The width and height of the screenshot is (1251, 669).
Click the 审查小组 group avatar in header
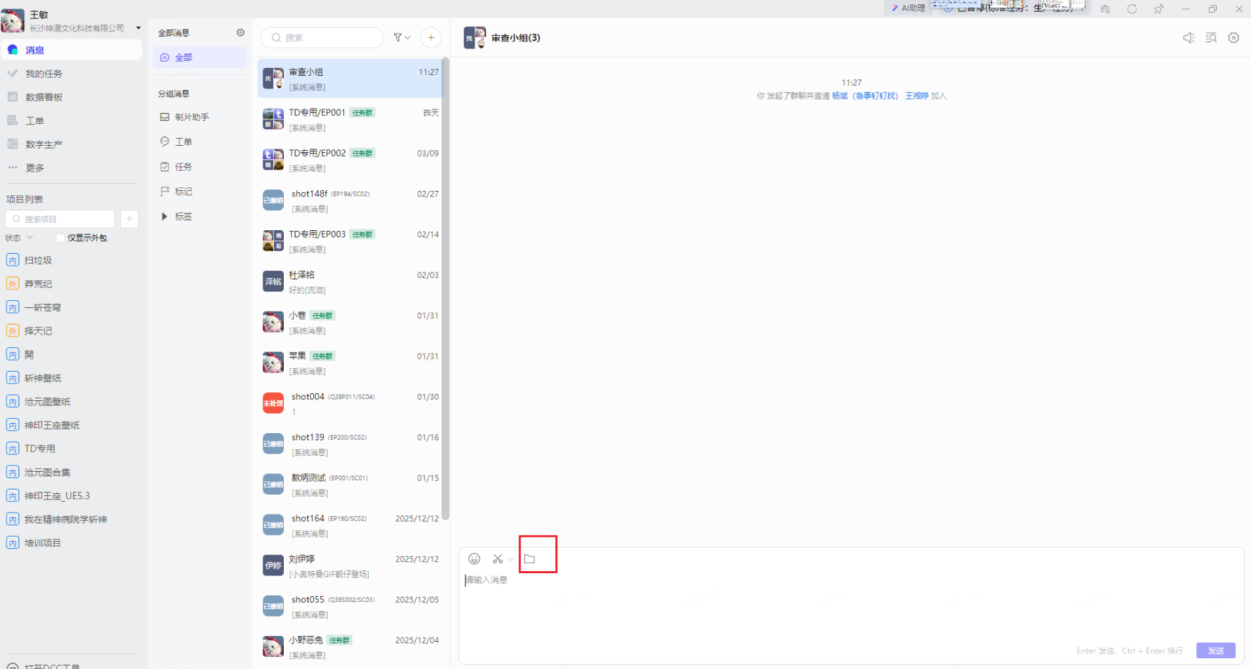pos(475,38)
